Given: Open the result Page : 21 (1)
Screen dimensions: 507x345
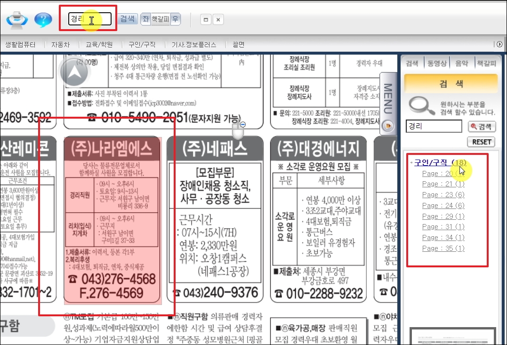Looking at the screenshot, I should [x=443, y=184].
